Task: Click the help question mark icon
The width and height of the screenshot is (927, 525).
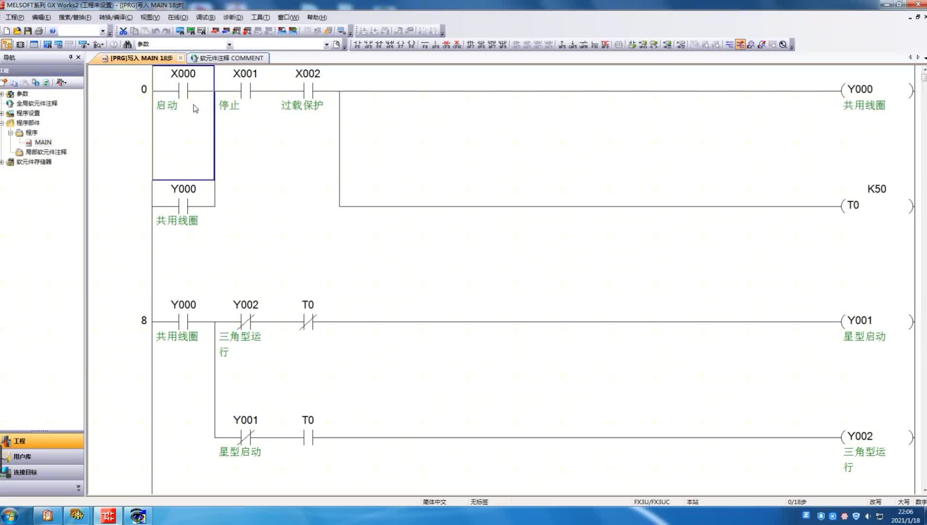Action: pos(53,31)
